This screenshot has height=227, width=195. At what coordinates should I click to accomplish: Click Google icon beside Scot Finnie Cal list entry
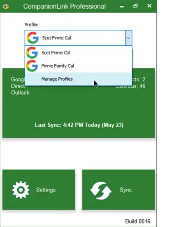click(x=32, y=53)
